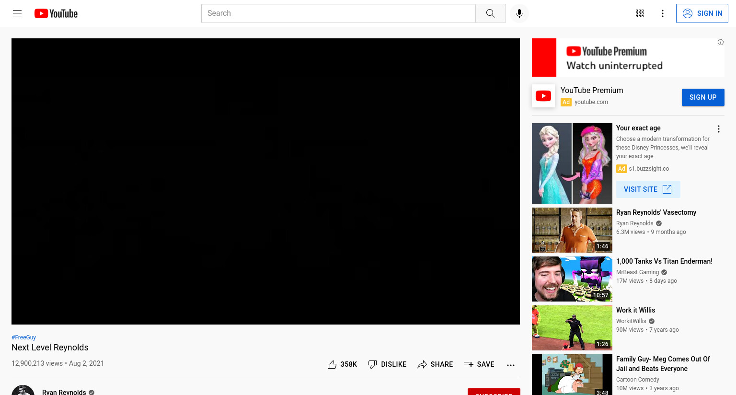Click the Disney Princesses ad thumbnail
The height and width of the screenshot is (395, 736).
tap(572, 163)
